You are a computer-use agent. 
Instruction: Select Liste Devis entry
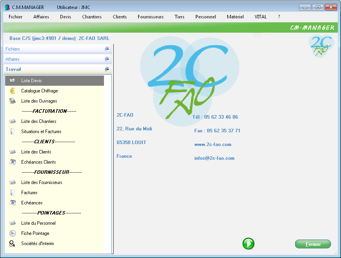tap(55, 81)
